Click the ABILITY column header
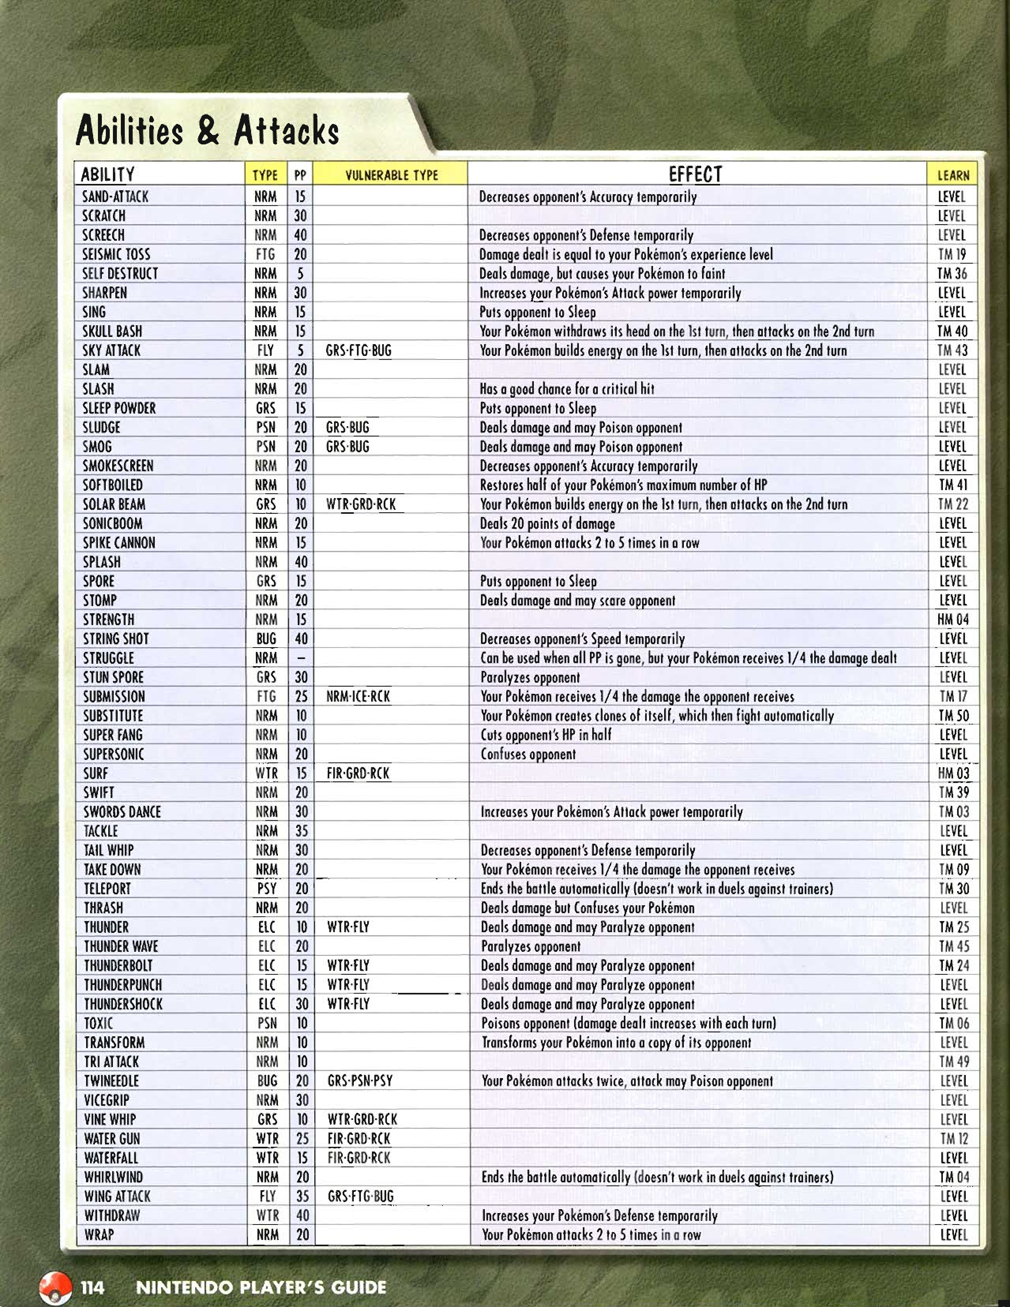The width and height of the screenshot is (1010, 1307). 108,175
